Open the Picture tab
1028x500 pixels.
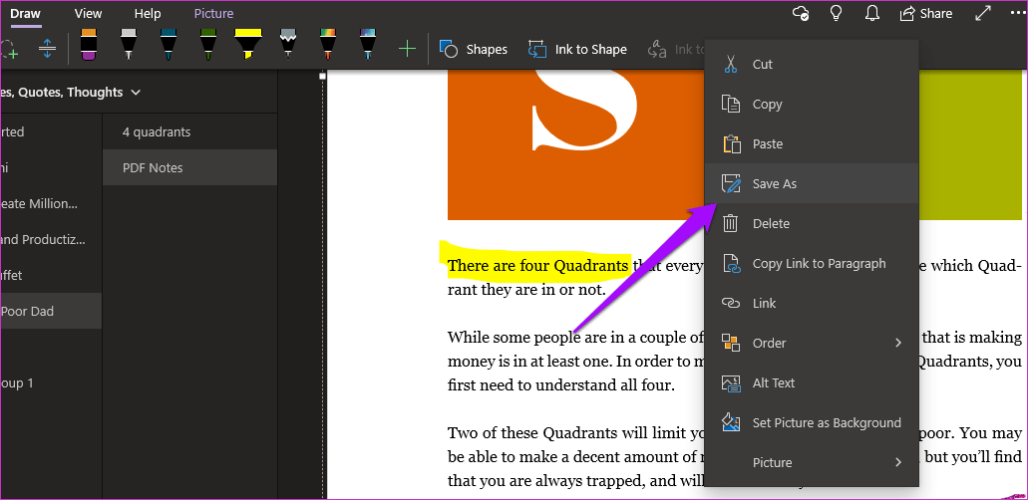(213, 13)
